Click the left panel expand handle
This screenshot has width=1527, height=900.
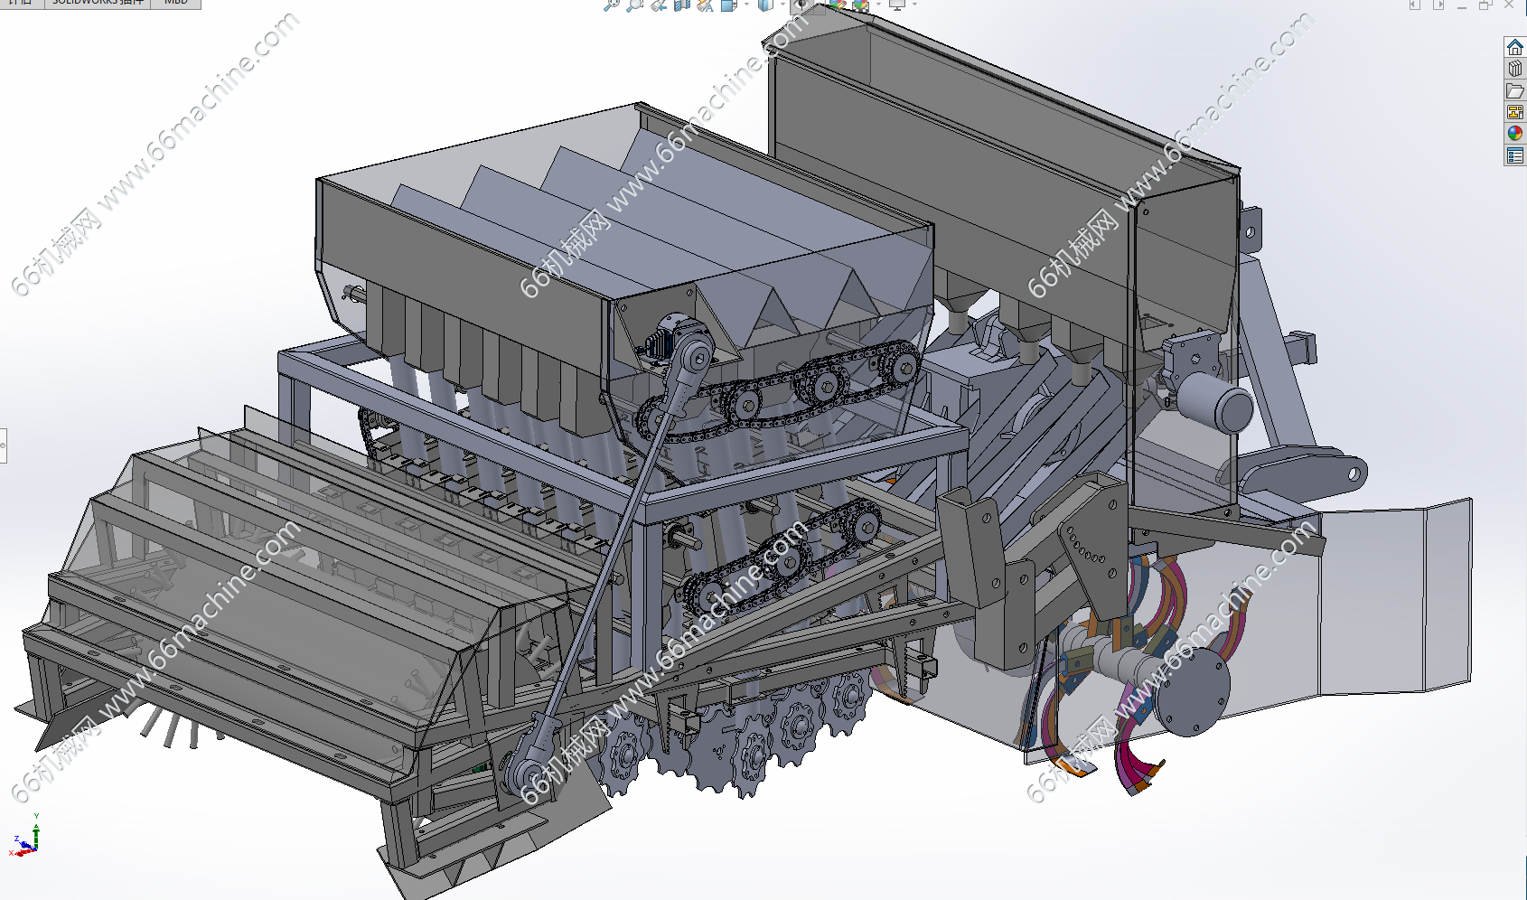3,445
